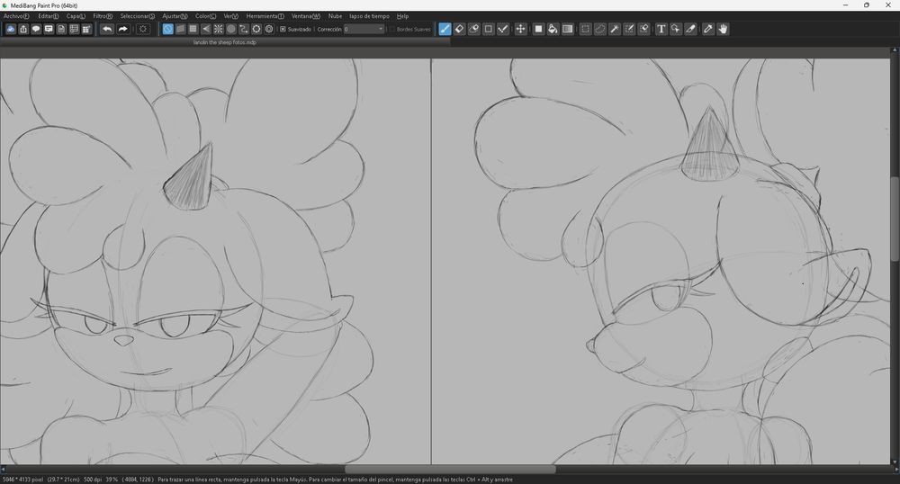The width and height of the screenshot is (900, 484).
Task: Select the Operation tool icon
Action: [676, 29]
